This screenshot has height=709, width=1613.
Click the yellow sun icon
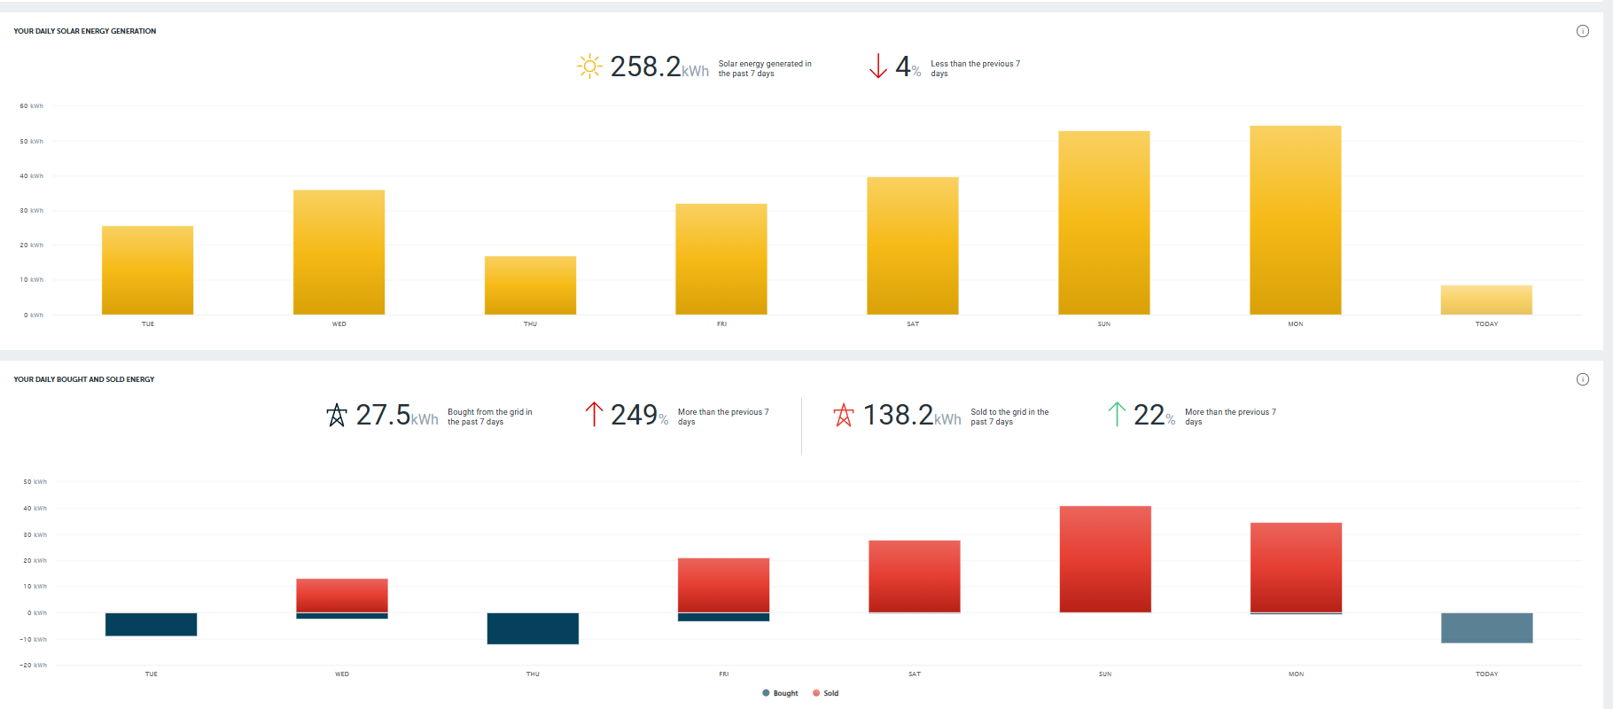(589, 66)
